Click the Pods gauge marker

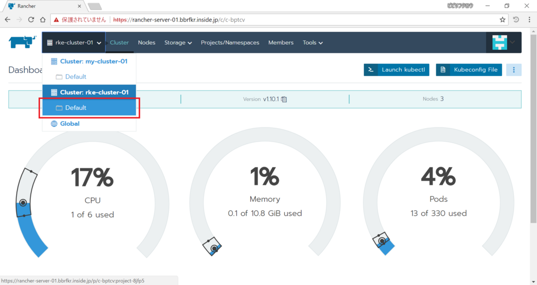pos(382,241)
